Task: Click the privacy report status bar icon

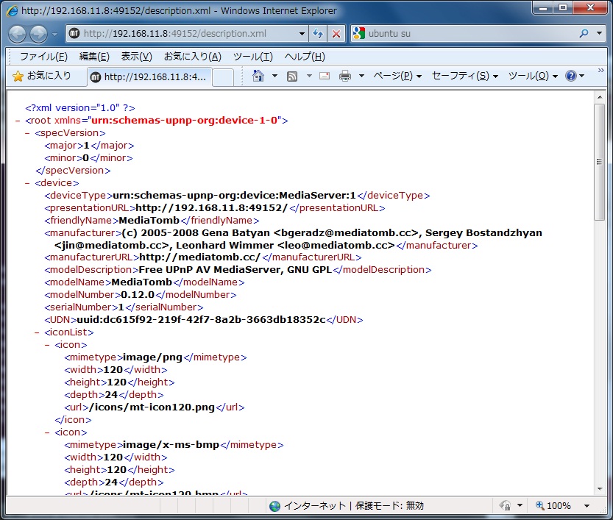Action: coord(505,506)
